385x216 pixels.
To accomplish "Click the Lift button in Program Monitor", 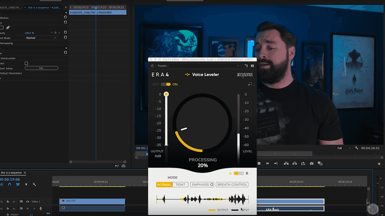I will coord(286,164).
